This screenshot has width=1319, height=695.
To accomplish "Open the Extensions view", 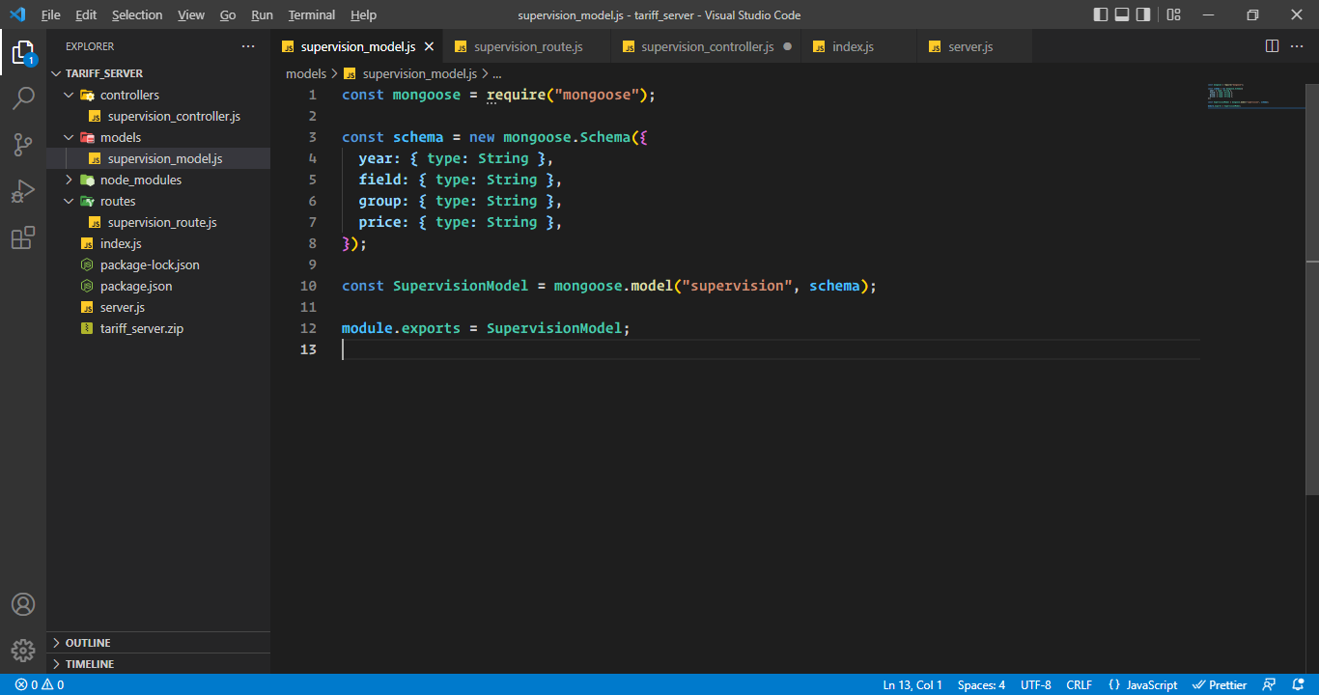I will 23,237.
